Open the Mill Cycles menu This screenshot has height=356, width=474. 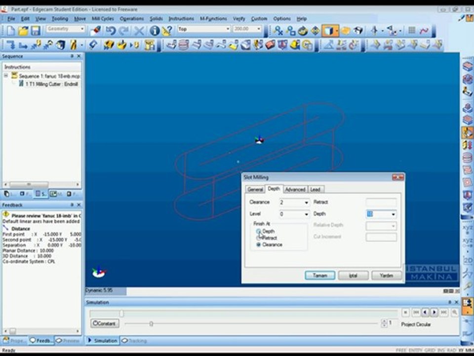[x=103, y=19]
